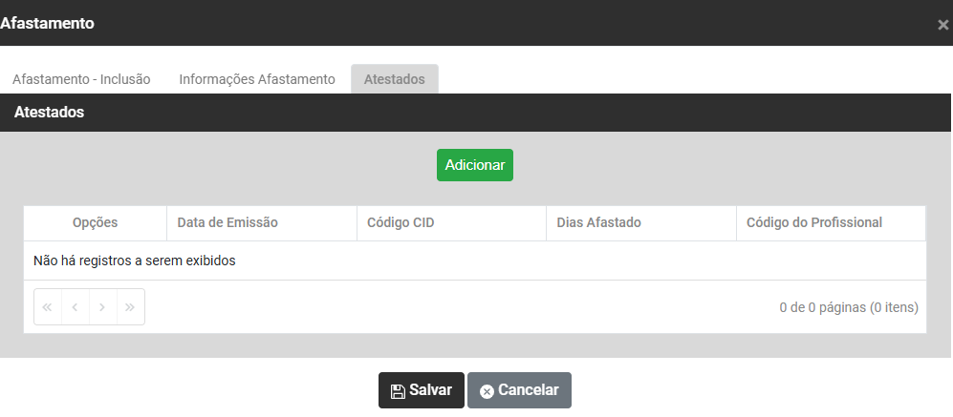Sort by the Dias Afastado column
This screenshot has height=417, width=953.
(598, 223)
